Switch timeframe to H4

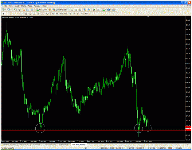point(74,14)
